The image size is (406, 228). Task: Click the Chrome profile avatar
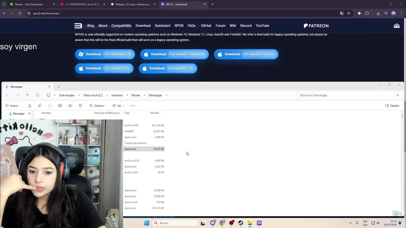tap(394, 13)
